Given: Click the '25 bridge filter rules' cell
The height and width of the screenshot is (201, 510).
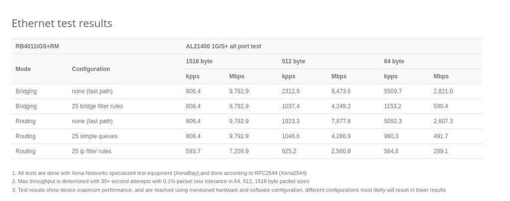Looking at the screenshot, I should tap(97, 106).
